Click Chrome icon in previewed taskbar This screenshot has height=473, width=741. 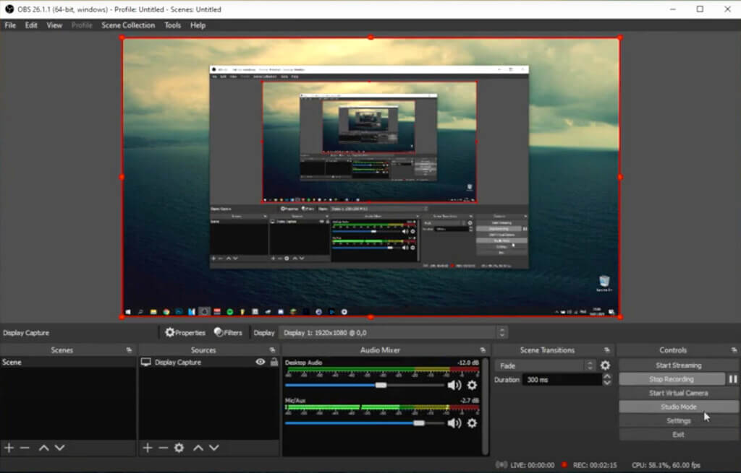[166, 312]
